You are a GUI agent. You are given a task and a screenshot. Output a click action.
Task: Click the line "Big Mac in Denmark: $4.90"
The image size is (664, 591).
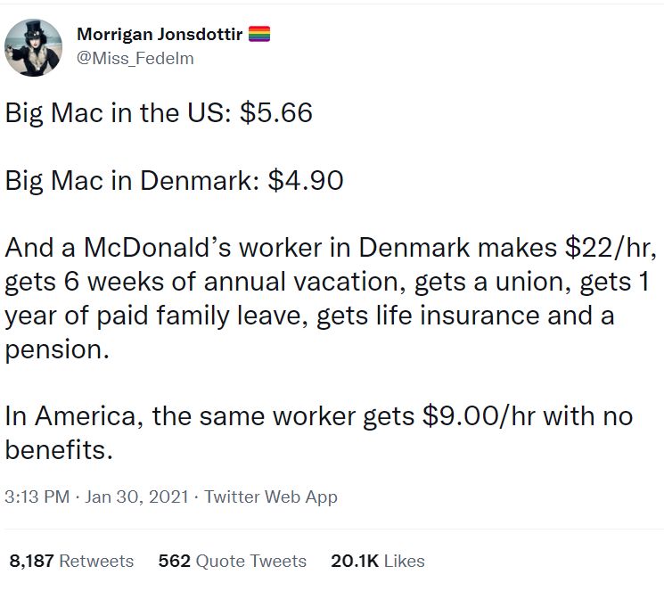[175, 181]
